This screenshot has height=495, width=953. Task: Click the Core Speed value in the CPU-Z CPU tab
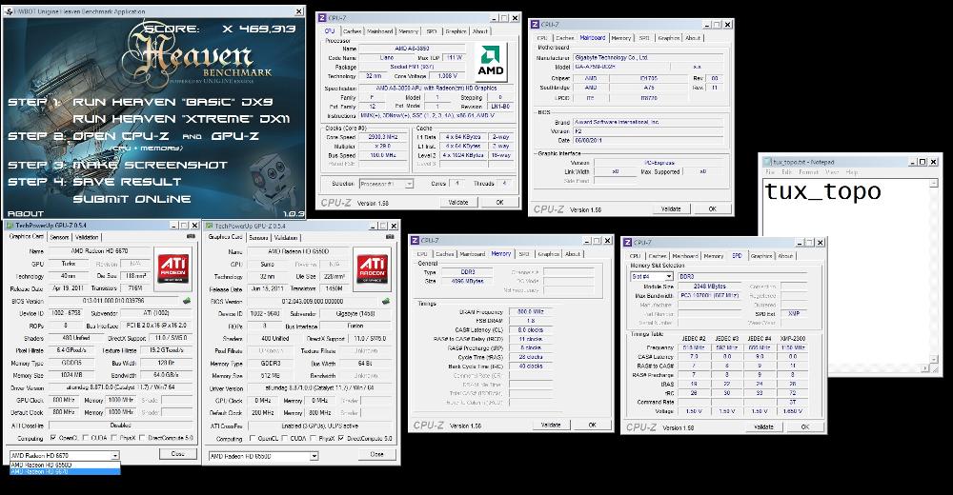point(383,137)
